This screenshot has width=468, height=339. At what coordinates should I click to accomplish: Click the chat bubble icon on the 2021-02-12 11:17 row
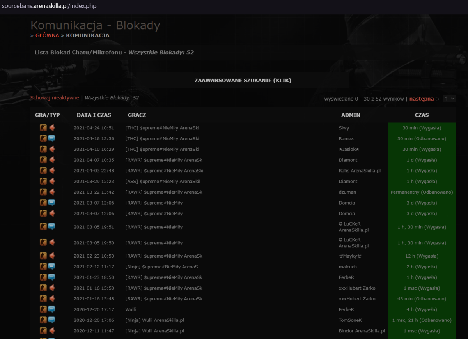[51, 267]
